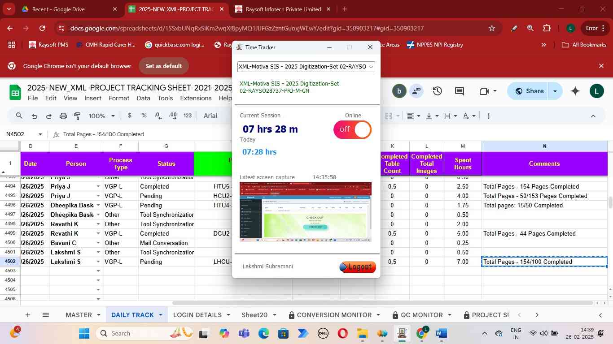Switch to the LOGIN DETAILS sheet tab
The height and width of the screenshot is (344, 613).
point(197,315)
